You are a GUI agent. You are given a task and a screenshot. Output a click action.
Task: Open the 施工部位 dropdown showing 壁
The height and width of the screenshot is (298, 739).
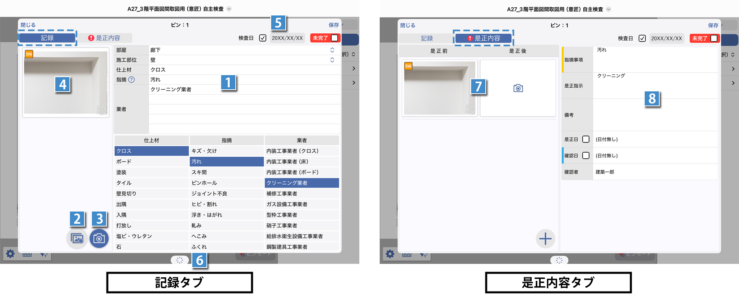point(332,60)
